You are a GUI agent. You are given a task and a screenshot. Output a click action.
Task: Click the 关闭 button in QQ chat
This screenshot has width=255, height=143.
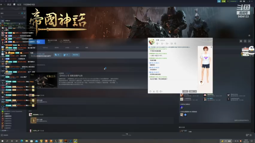[x=185, y=92]
